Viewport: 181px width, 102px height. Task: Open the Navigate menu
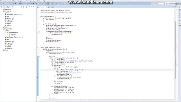(x=20, y=1)
